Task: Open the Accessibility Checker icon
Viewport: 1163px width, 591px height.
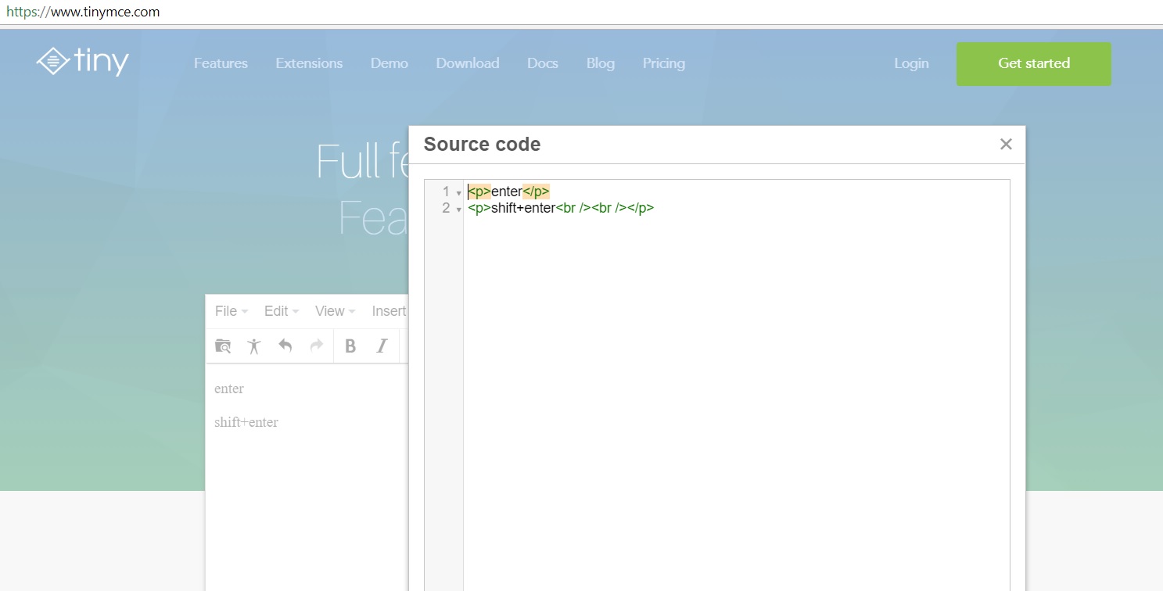Action: click(x=253, y=346)
